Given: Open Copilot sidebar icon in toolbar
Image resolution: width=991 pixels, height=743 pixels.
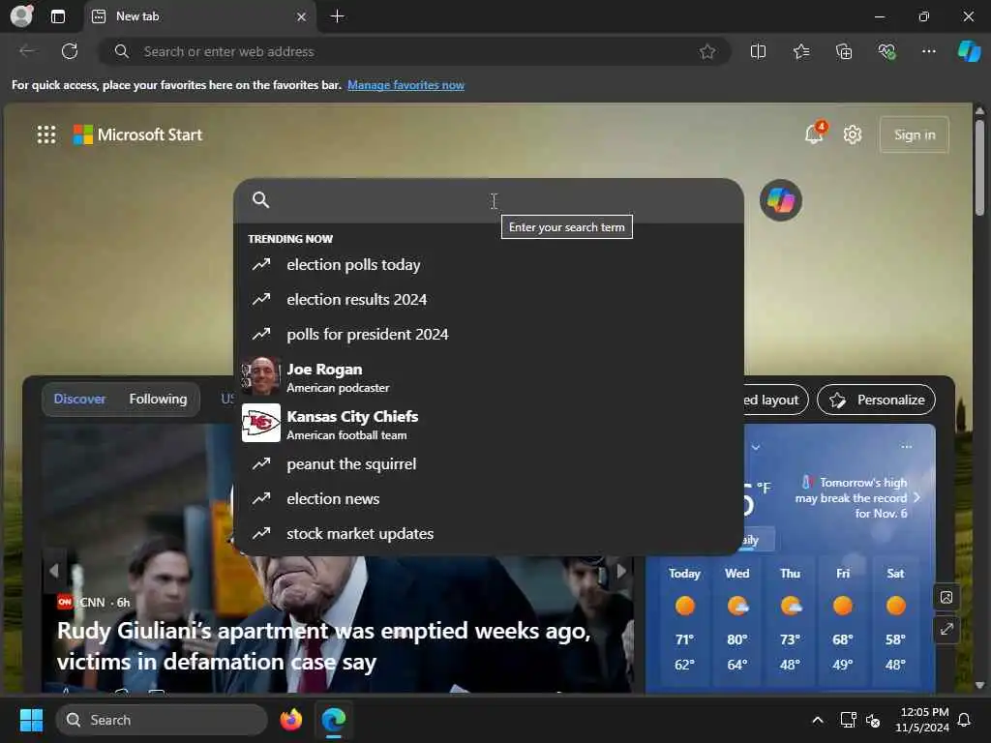Looking at the screenshot, I should (969, 51).
